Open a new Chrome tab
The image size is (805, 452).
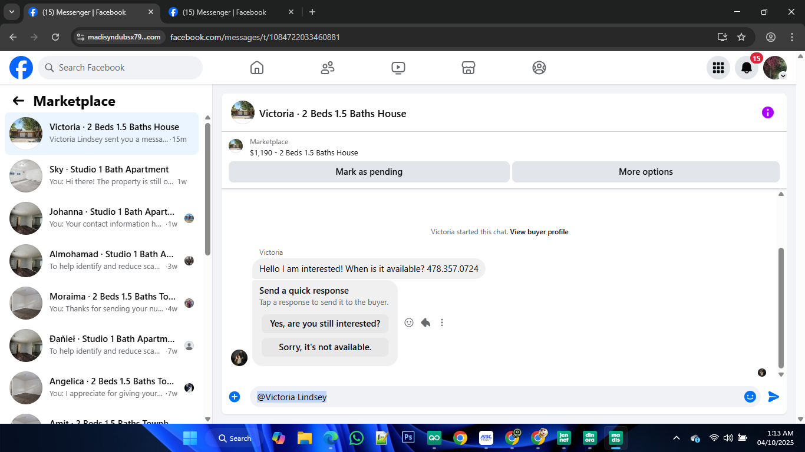pyautogui.click(x=312, y=12)
